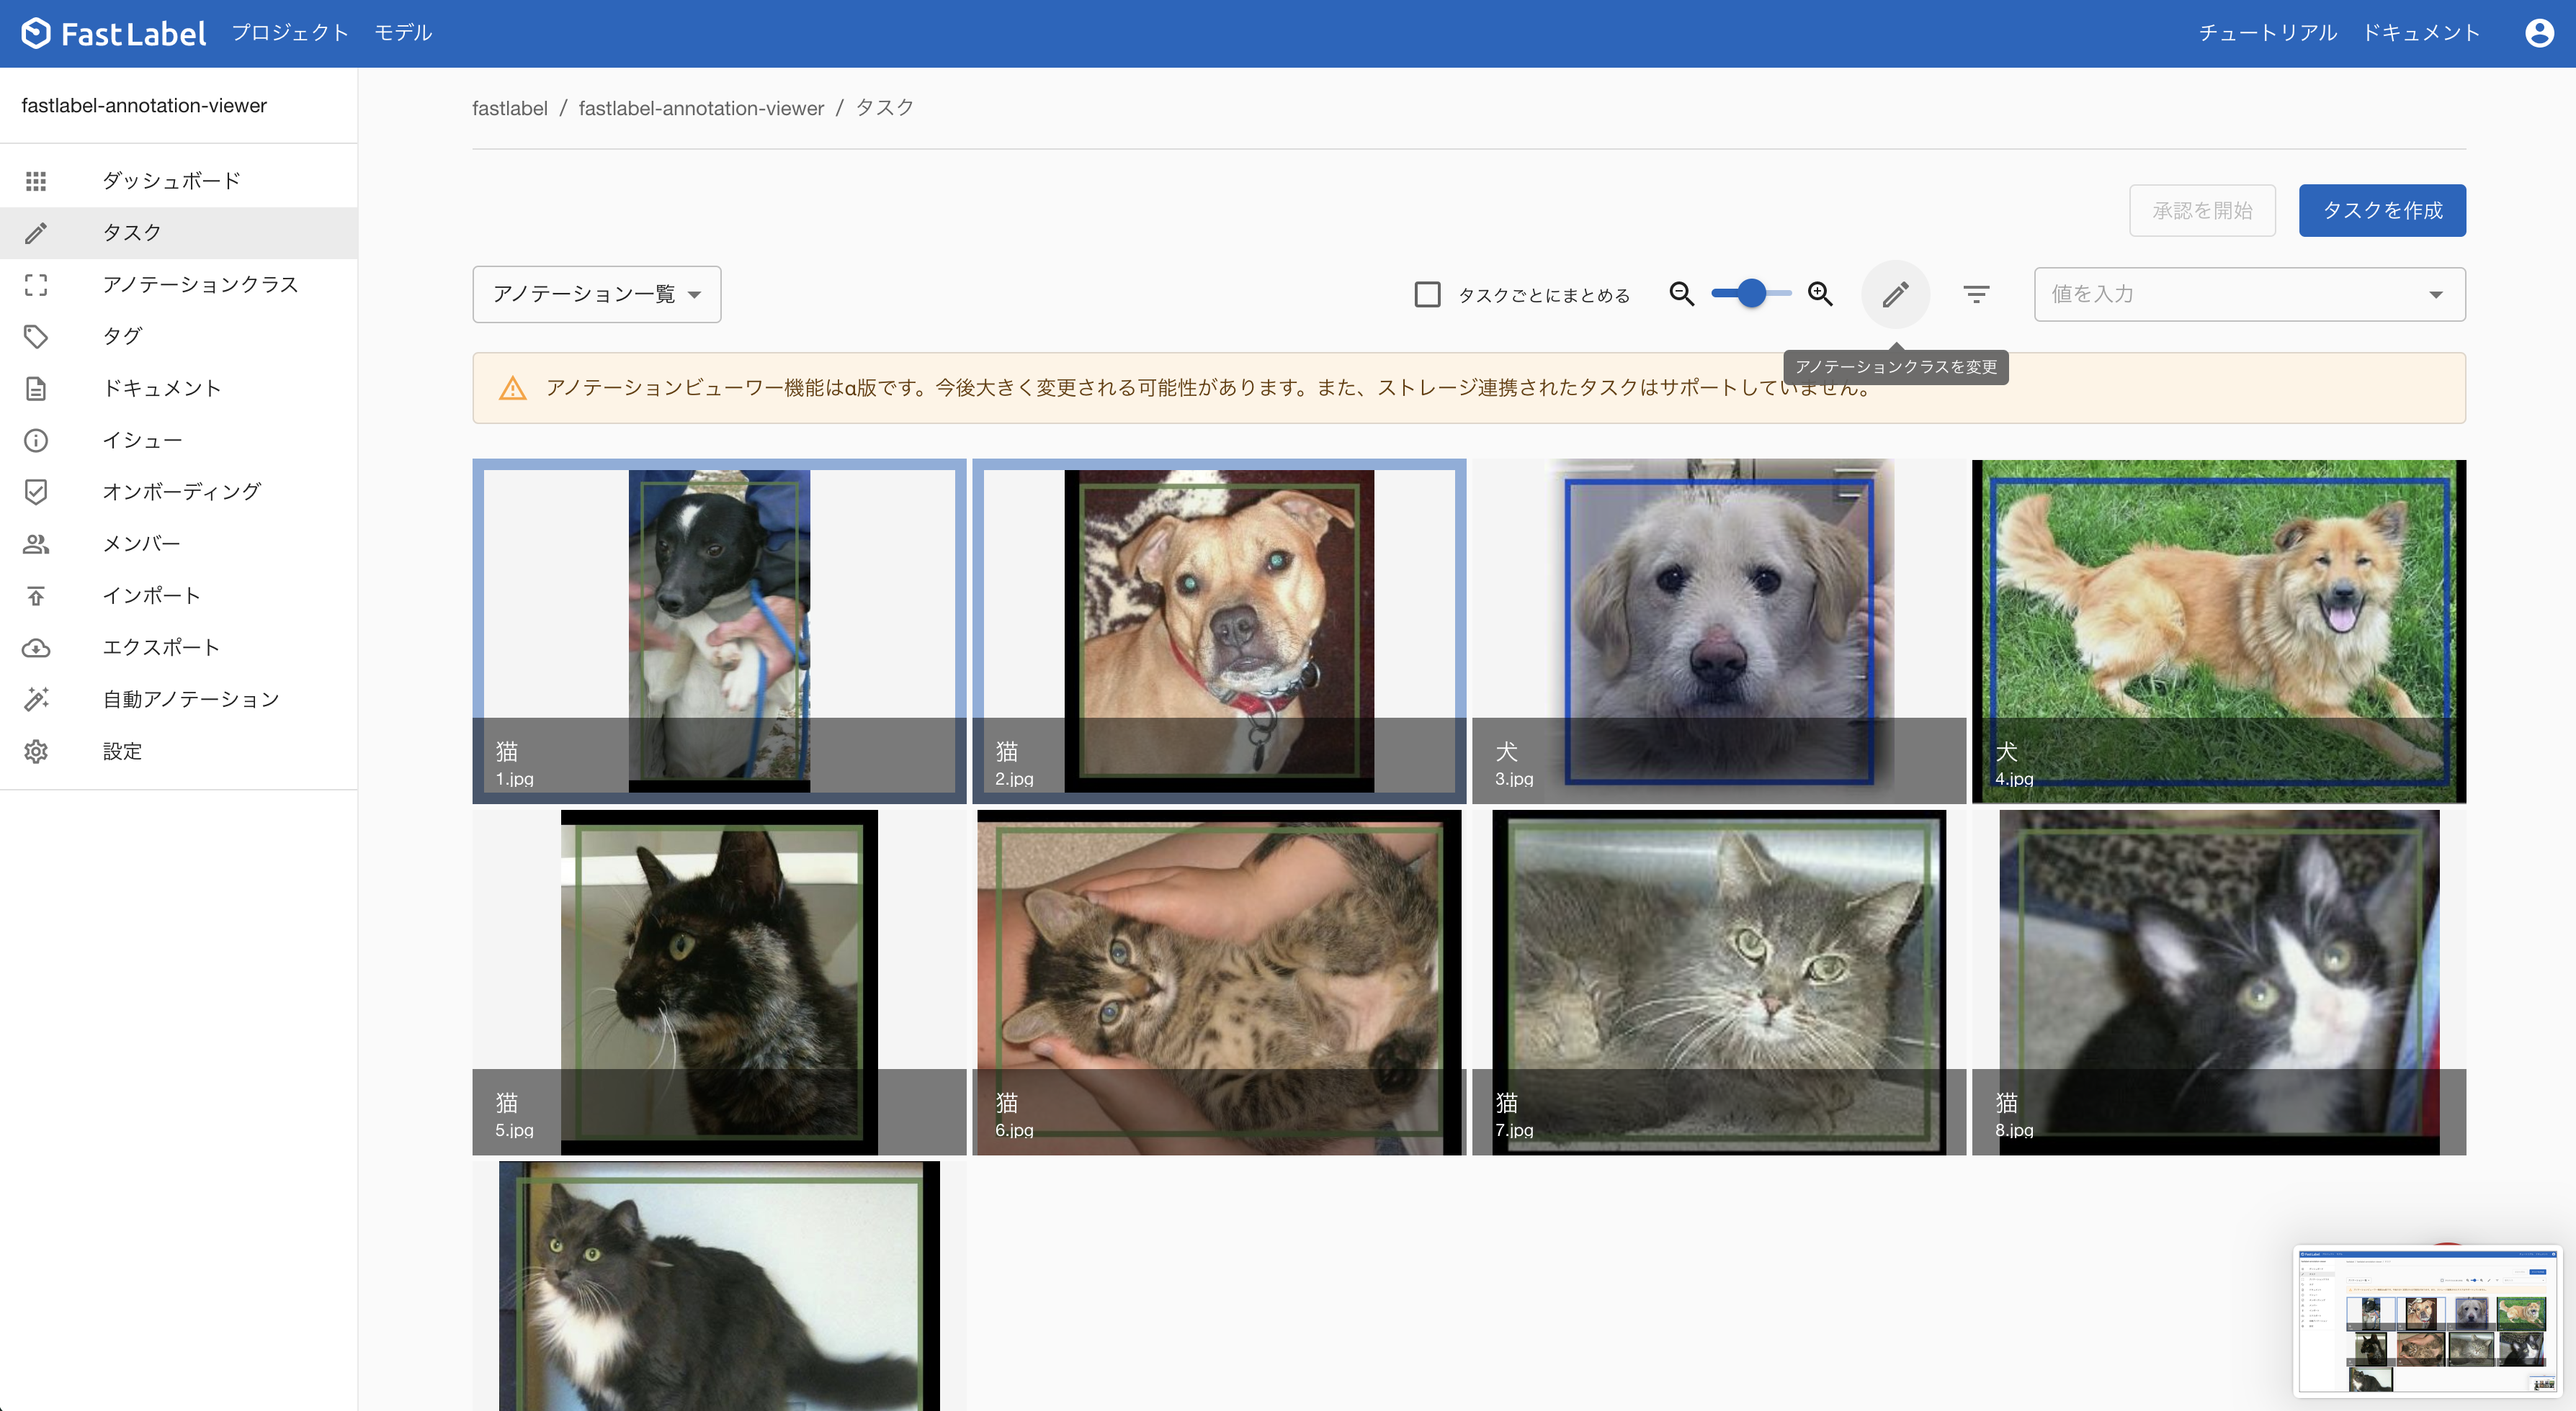Click the タスクを作成 button
Image resolution: width=2576 pixels, height=1411 pixels.
pyautogui.click(x=2381, y=211)
